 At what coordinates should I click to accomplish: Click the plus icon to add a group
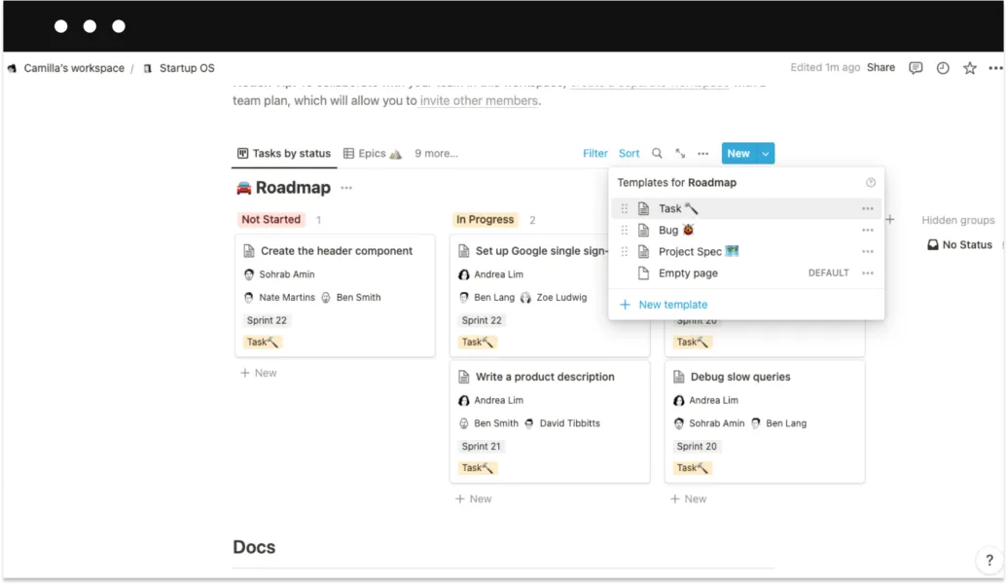tap(889, 220)
